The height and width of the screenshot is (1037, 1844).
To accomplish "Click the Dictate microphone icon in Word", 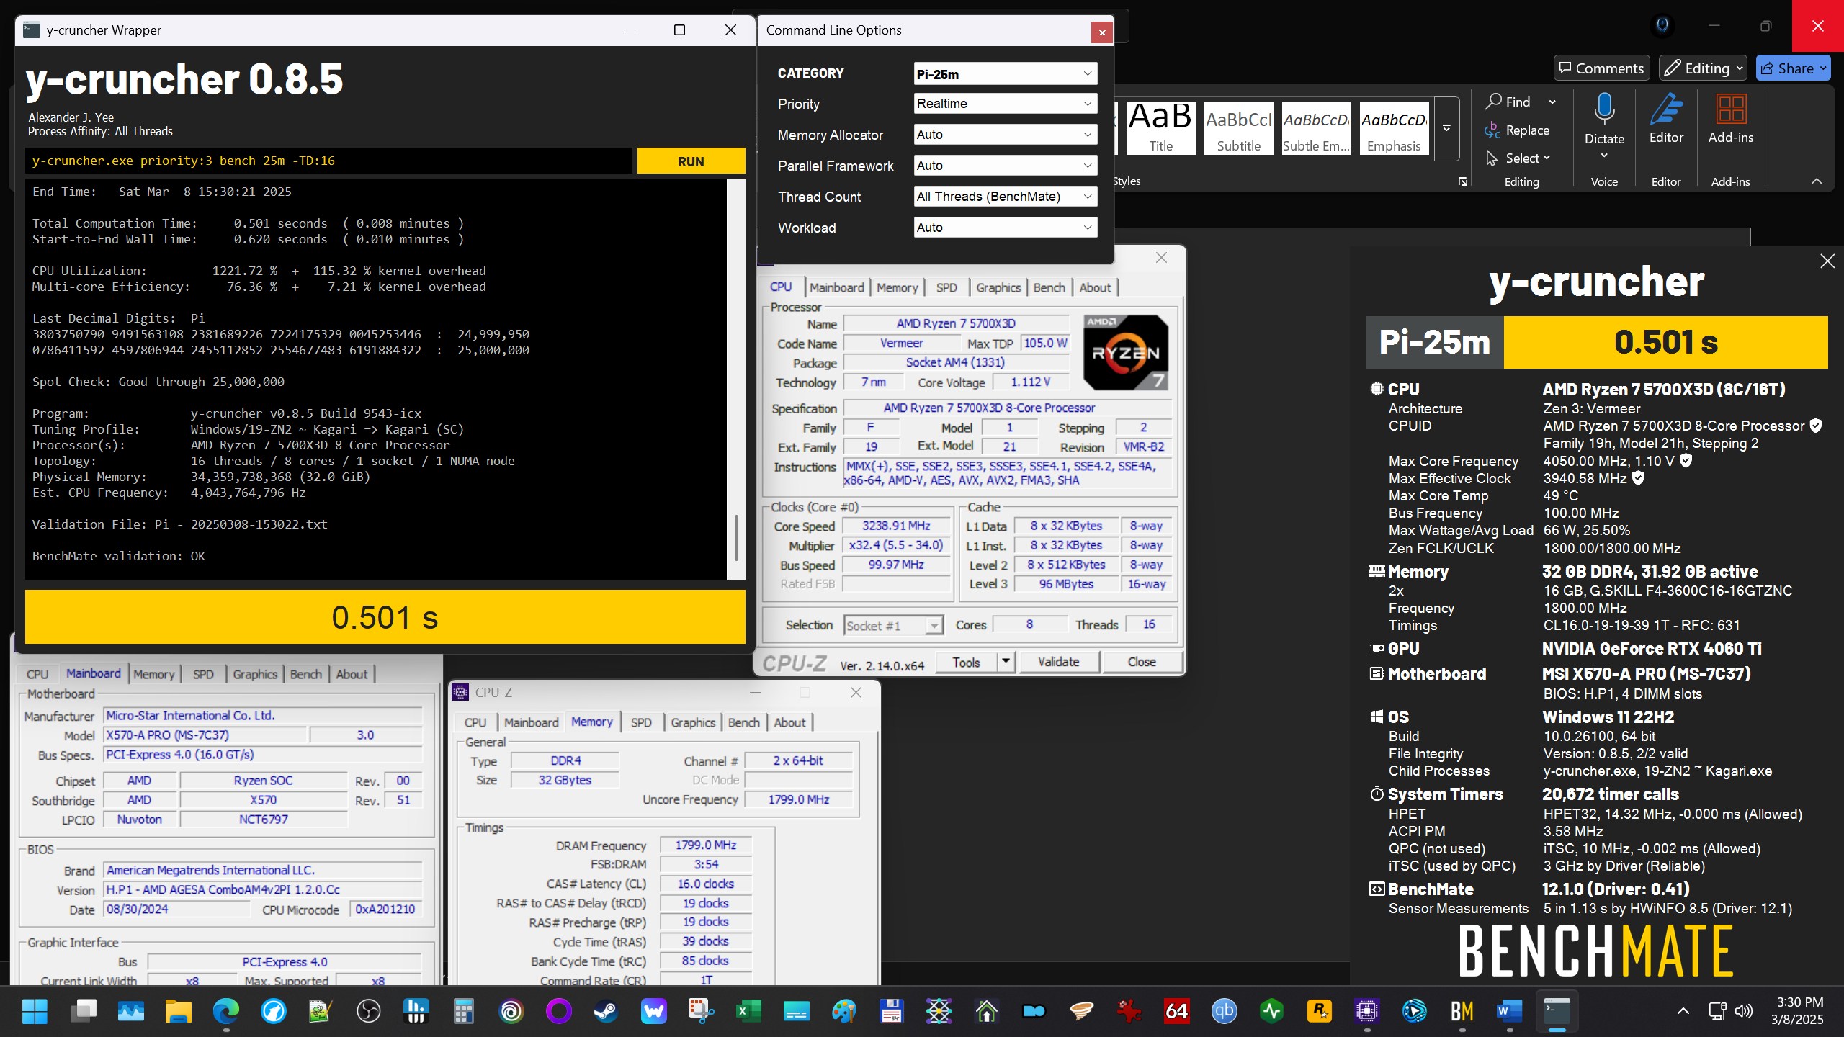I will [x=1604, y=108].
